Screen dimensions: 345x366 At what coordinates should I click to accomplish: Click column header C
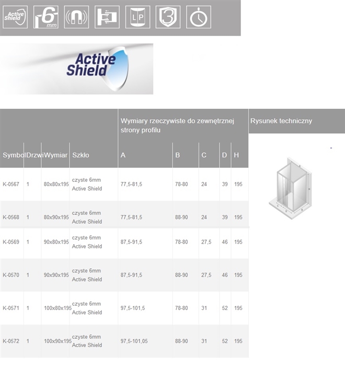(x=204, y=155)
